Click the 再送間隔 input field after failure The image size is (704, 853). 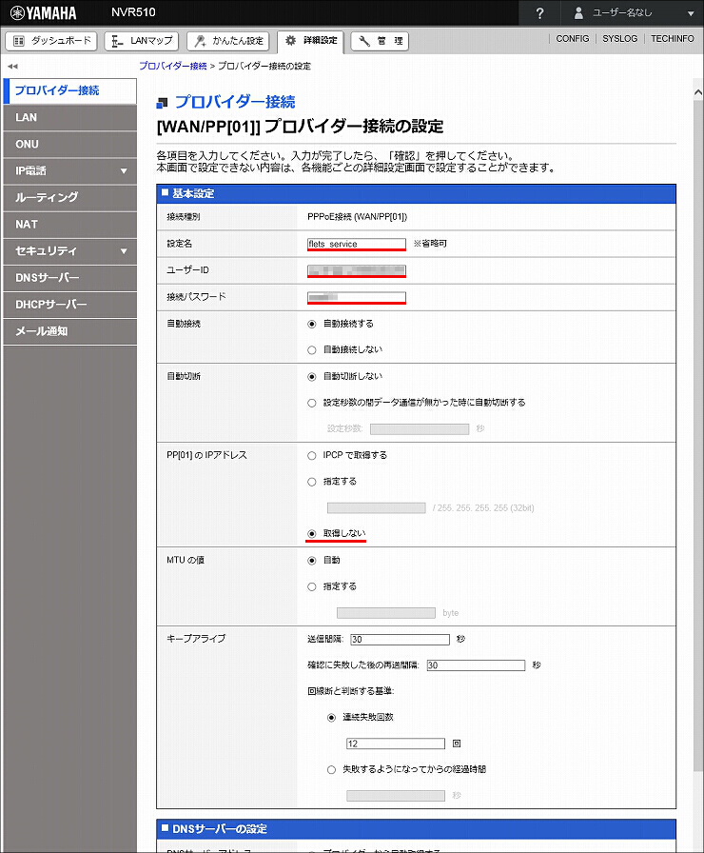(x=476, y=665)
